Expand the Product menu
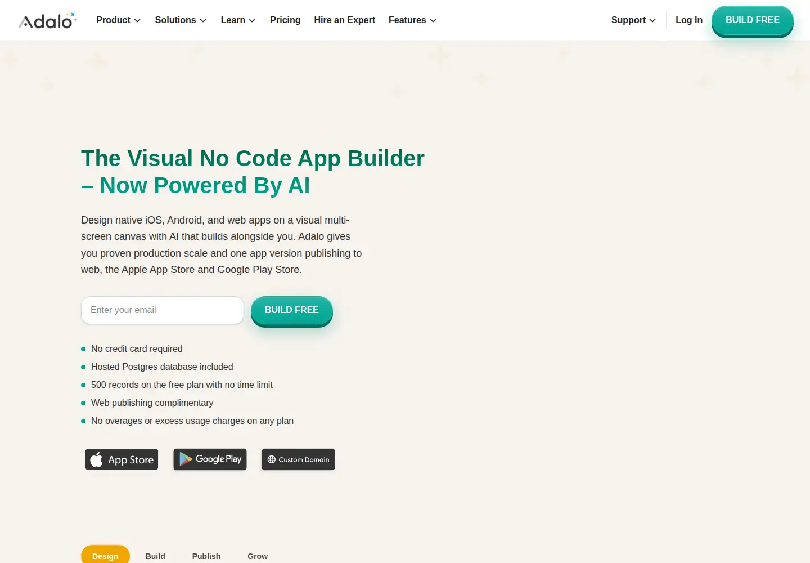The width and height of the screenshot is (810, 563). (118, 20)
